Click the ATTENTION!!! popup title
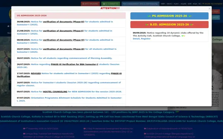 [x=110, y=8]
